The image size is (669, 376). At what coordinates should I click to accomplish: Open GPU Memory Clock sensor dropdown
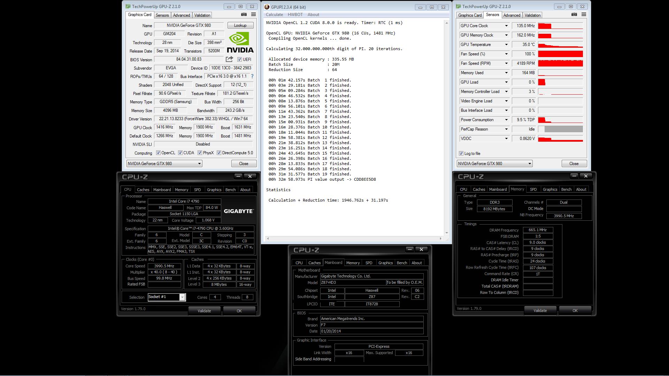click(x=506, y=35)
